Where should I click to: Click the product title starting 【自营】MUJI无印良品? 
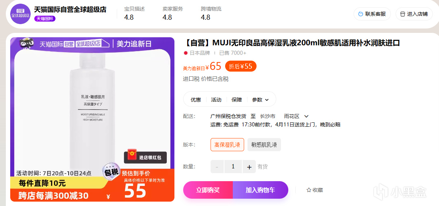291,43
